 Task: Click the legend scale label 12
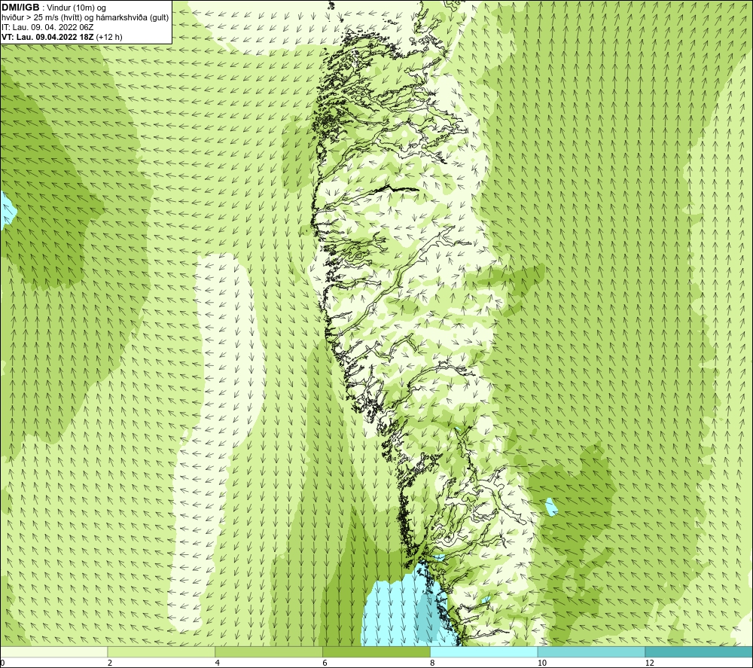click(x=650, y=663)
